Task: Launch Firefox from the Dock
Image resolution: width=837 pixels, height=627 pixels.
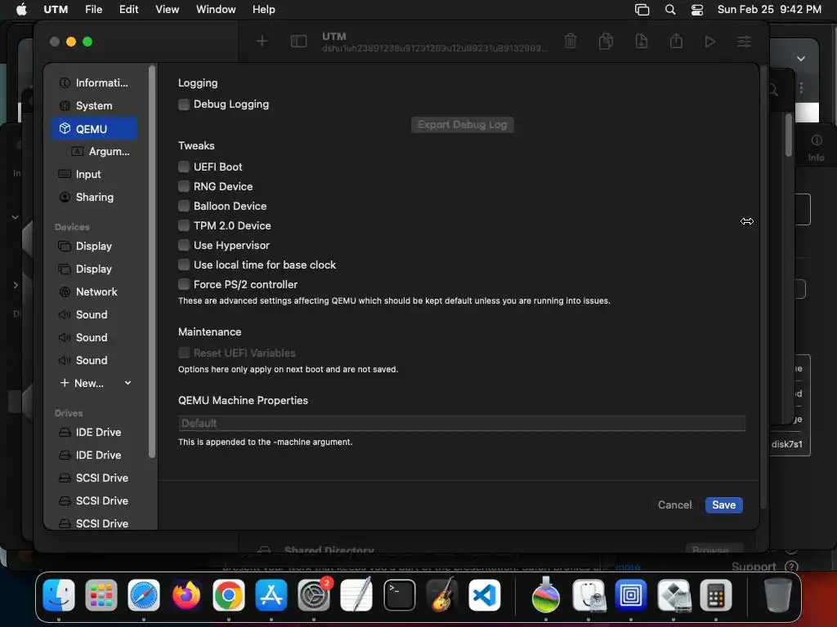Action: (186, 595)
